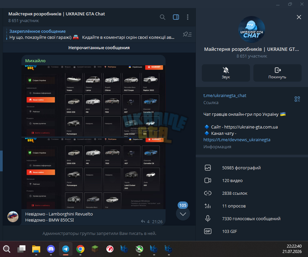Click the video camera icon in info panel
This screenshot has width=308, height=257.
tap(208, 180)
